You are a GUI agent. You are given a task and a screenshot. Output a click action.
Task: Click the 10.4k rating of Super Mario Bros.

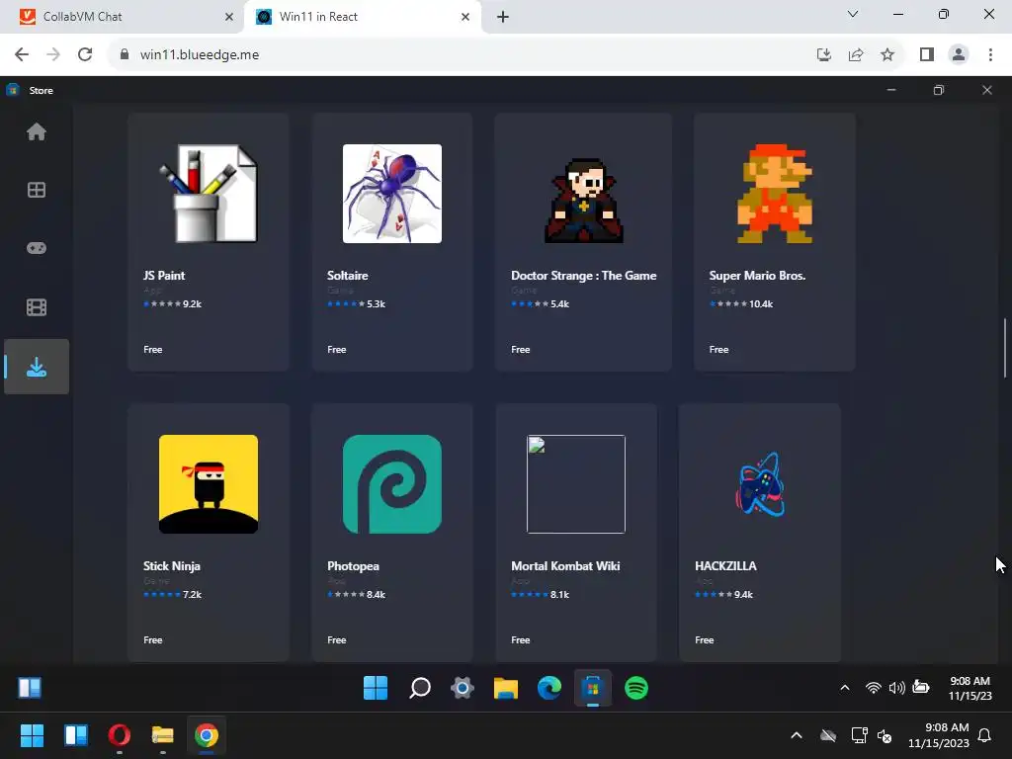click(x=761, y=304)
